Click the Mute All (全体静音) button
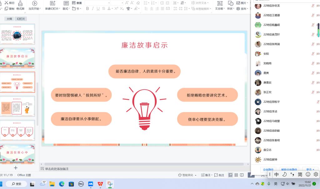 pyautogui.click(x=268, y=170)
